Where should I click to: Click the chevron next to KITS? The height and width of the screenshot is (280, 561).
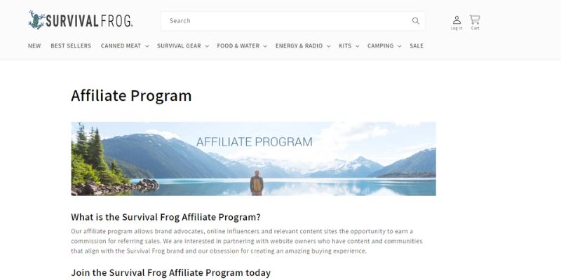click(x=357, y=46)
